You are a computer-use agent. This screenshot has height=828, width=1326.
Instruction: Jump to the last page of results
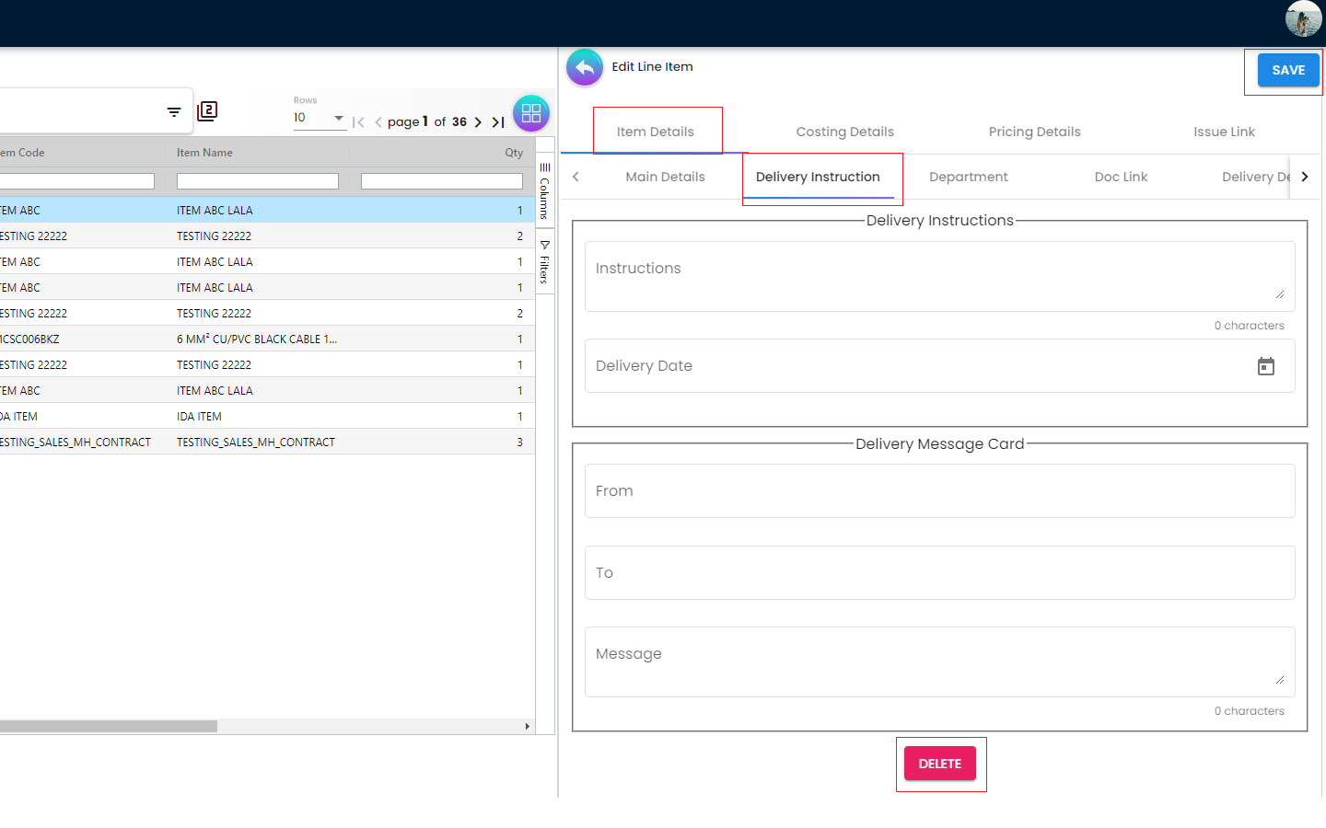pos(498,122)
